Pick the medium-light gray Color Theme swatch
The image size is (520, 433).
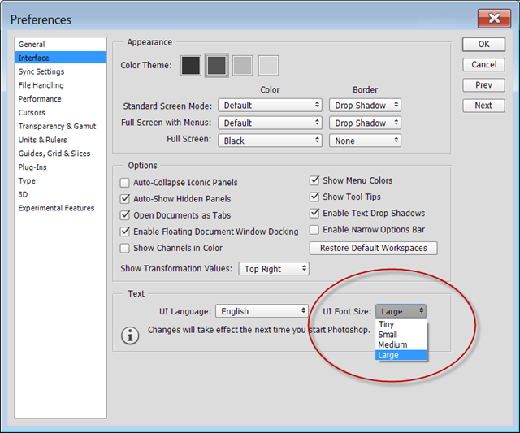pyautogui.click(x=242, y=65)
